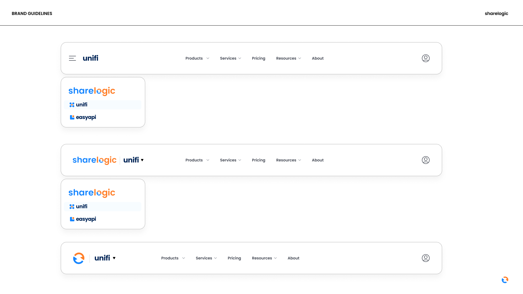
Task: Expand Resources in the bottom navbar
Action: tap(264, 258)
